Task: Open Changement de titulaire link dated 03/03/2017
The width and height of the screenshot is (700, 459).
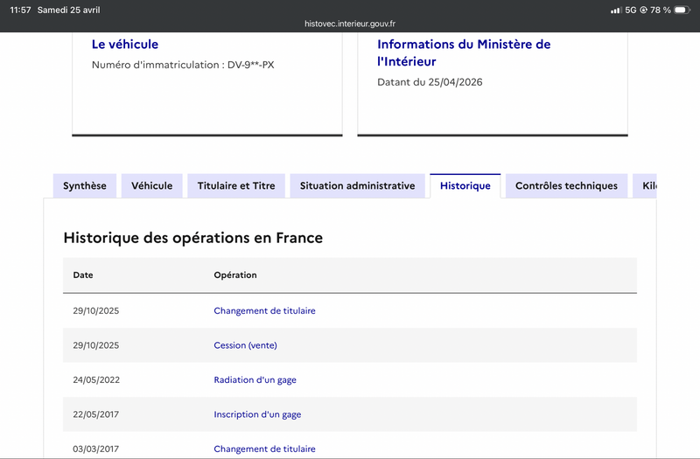Action: click(x=265, y=449)
